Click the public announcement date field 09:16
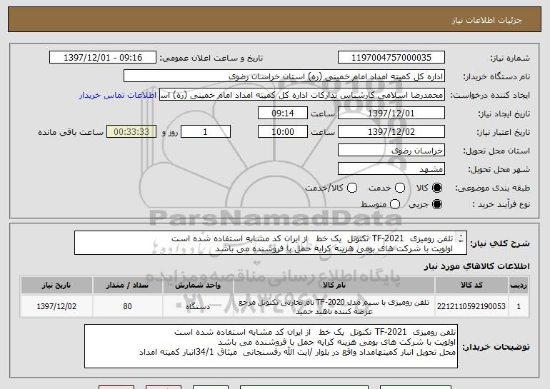This screenshot has width=550, height=389. pyautogui.click(x=103, y=58)
